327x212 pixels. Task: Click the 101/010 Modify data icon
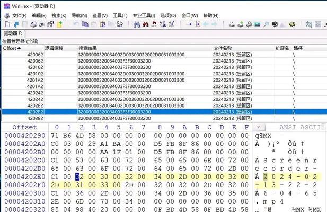pos(119,24)
